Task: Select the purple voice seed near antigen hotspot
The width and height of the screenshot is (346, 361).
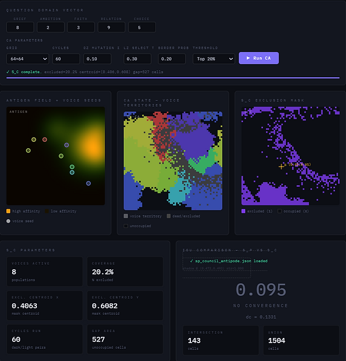Action: (66, 145)
